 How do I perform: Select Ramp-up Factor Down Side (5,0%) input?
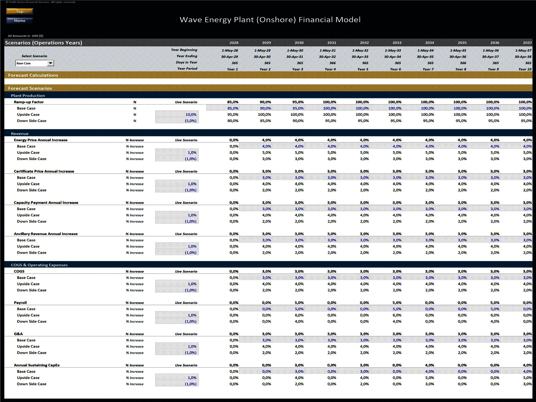coord(177,121)
